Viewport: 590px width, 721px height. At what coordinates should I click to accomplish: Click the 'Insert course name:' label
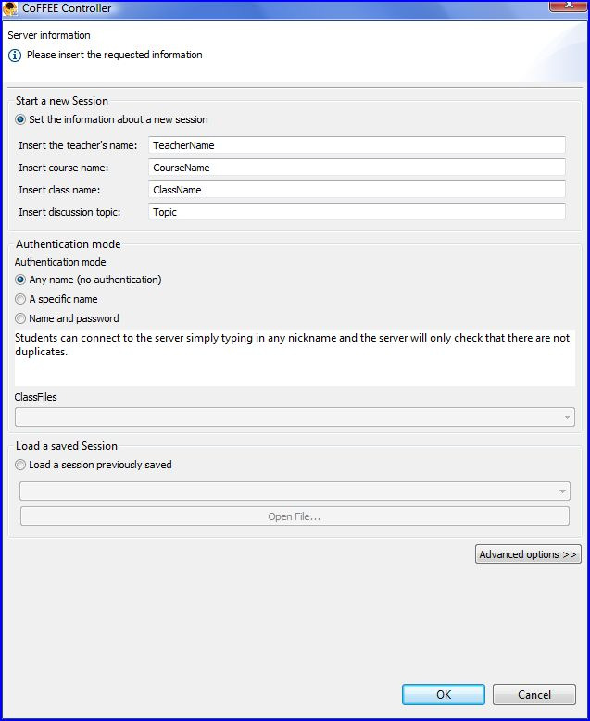(64, 168)
